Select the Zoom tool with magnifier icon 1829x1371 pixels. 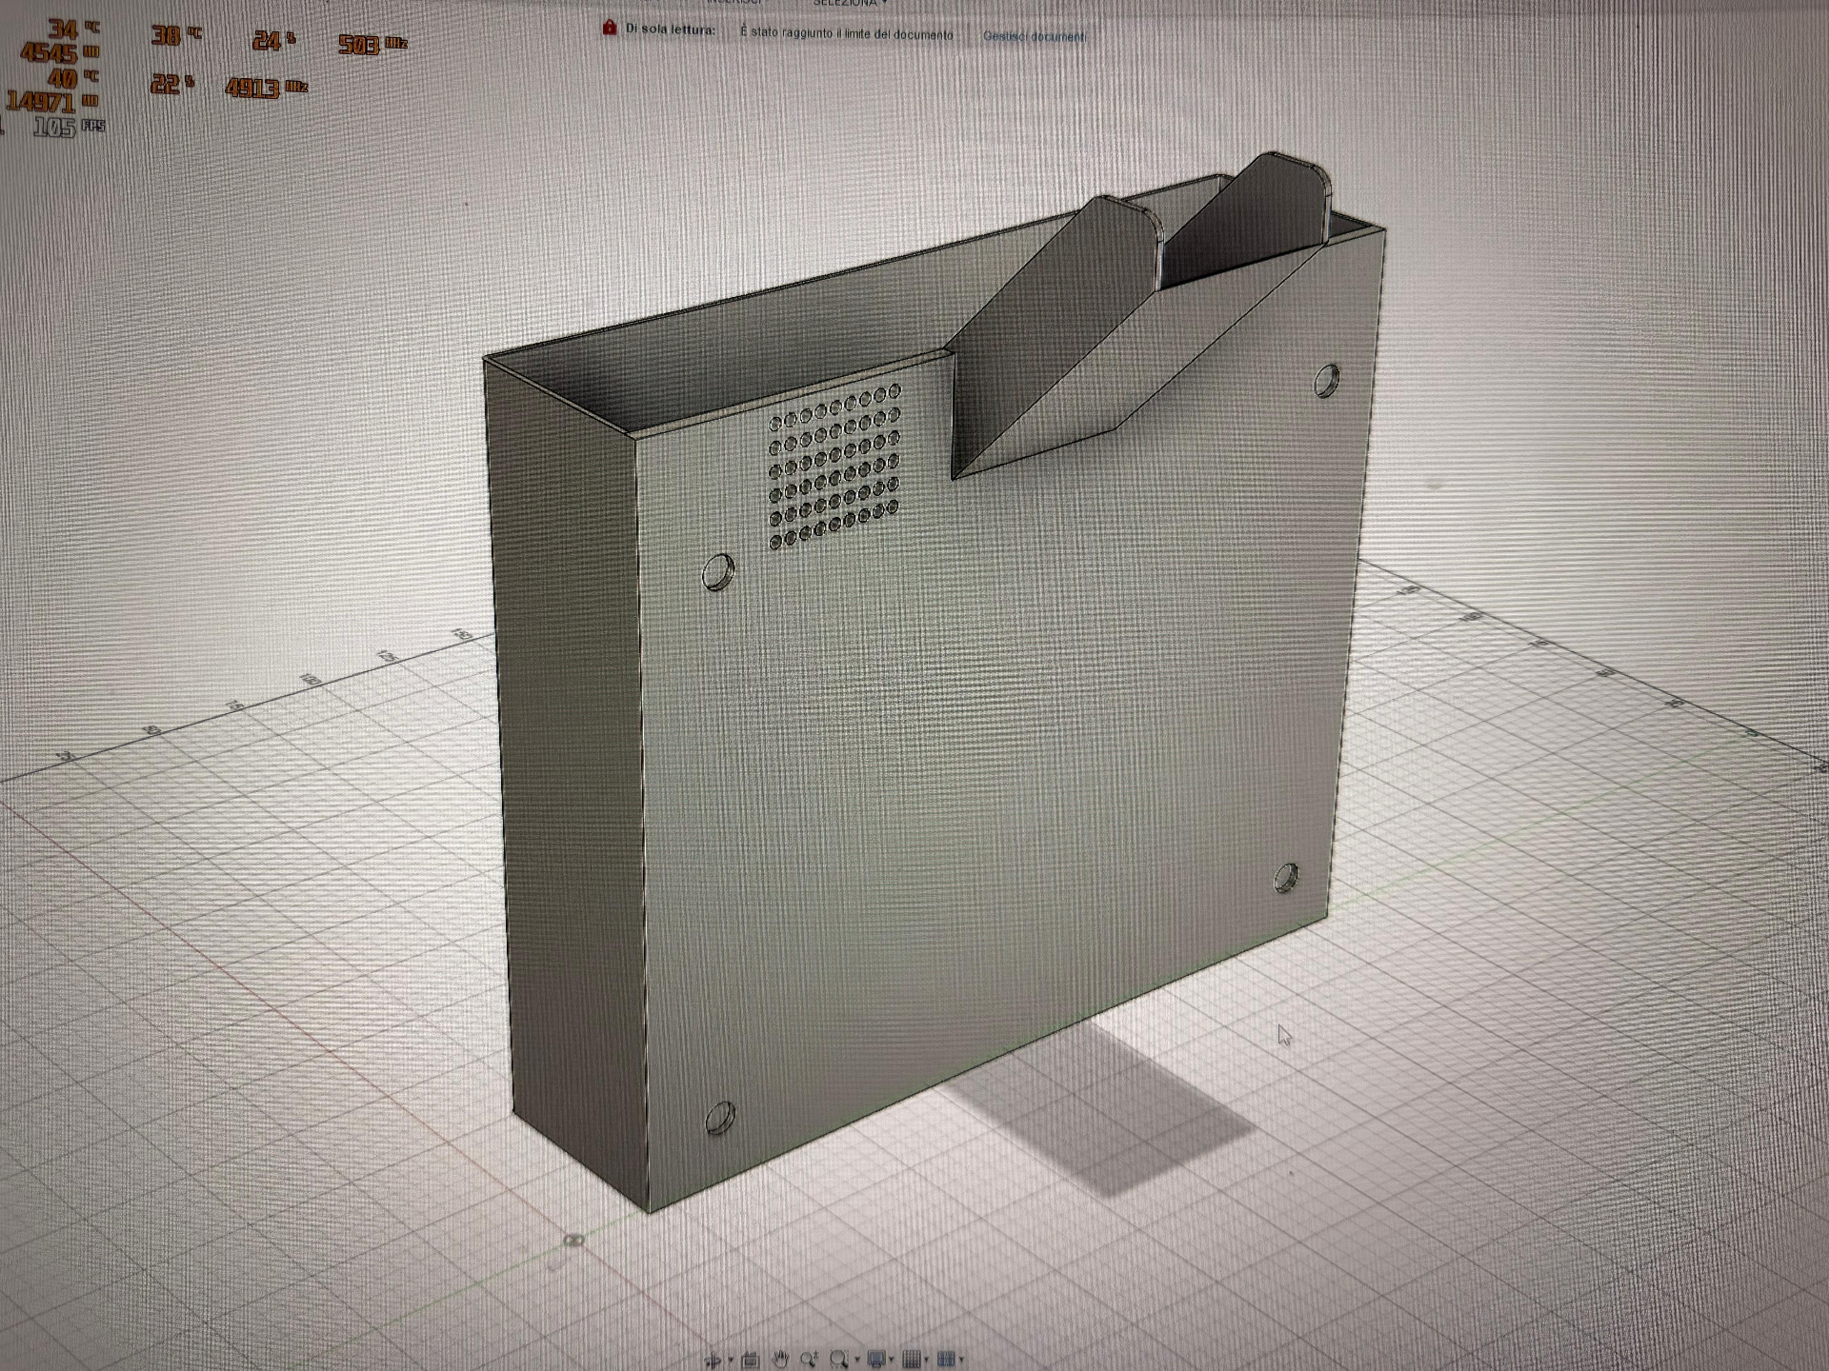click(810, 1360)
